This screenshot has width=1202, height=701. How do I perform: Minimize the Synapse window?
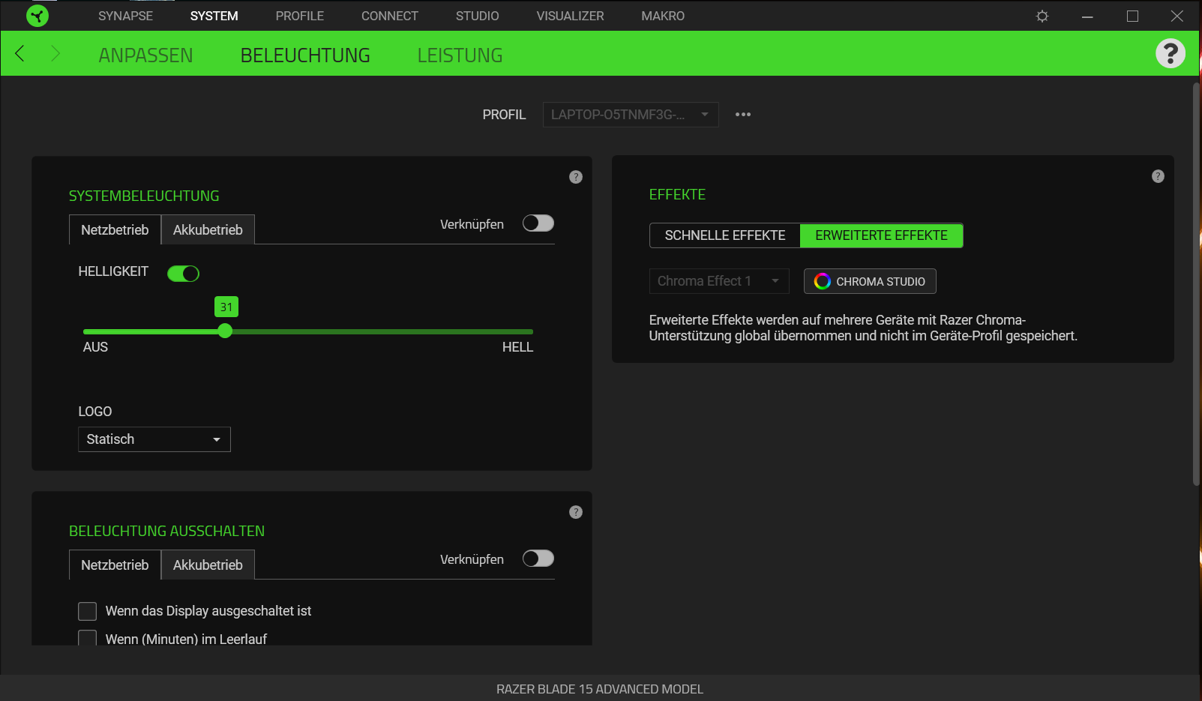coord(1087,16)
